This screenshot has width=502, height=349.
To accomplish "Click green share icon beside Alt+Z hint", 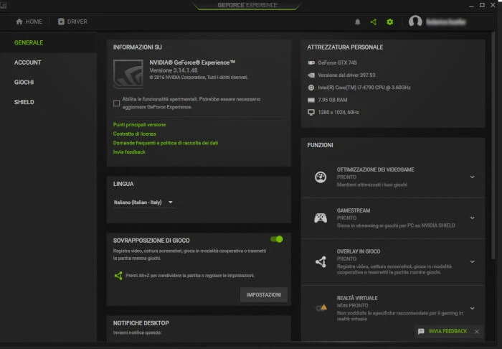I will click(x=118, y=276).
